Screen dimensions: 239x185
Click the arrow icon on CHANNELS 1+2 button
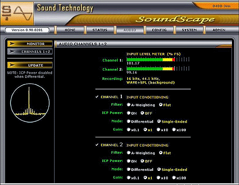point(12,51)
